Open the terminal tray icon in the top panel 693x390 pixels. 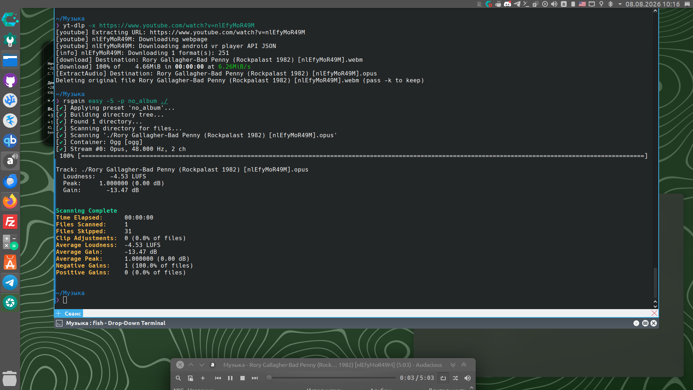[526, 4]
